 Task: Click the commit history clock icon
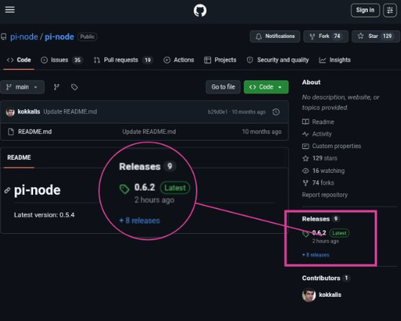(276, 112)
